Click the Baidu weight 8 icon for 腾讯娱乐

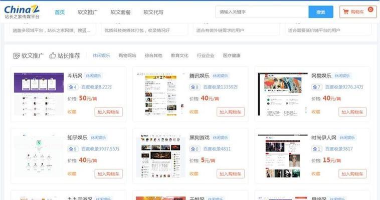pyautogui.click(x=195, y=87)
